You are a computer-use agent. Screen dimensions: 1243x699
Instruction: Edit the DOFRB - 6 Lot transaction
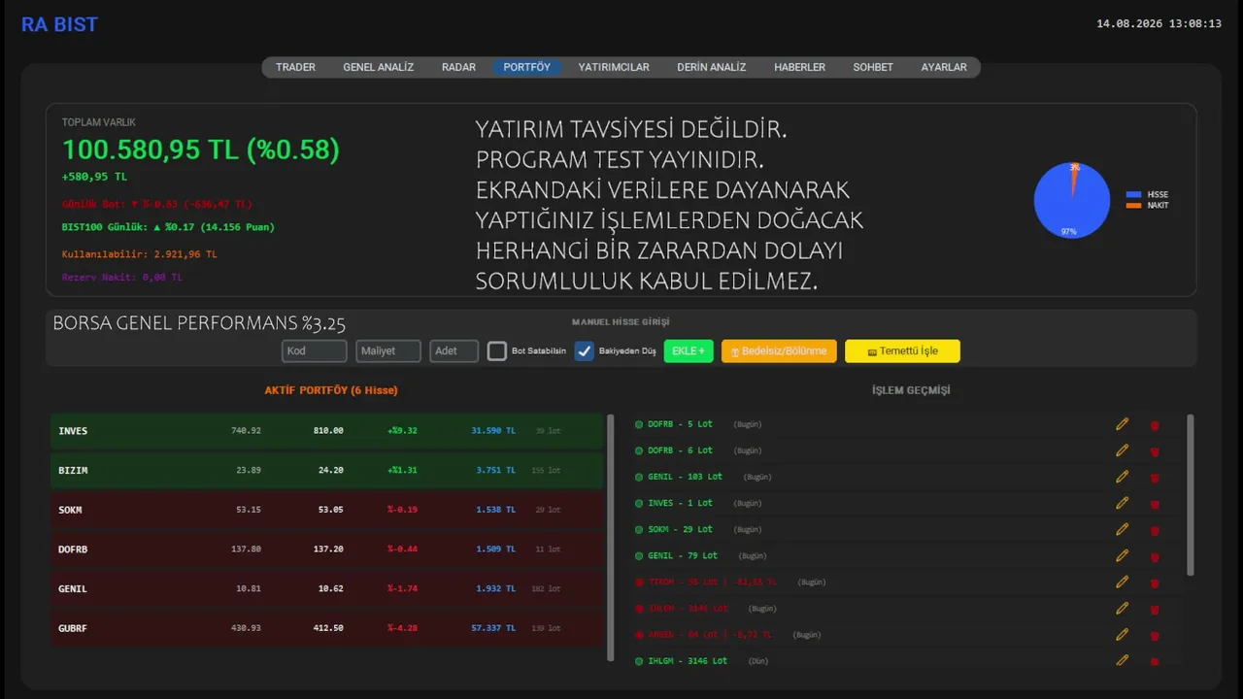(1123, 450)
